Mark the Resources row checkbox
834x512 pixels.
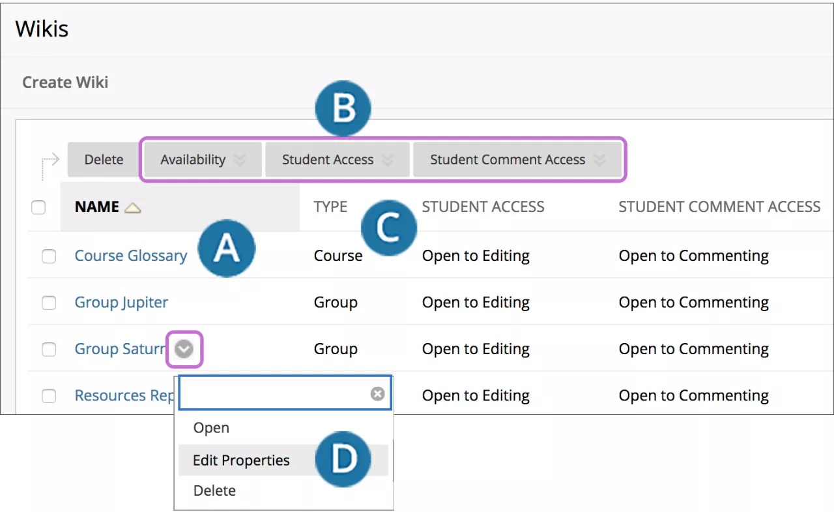pos(49,396)
